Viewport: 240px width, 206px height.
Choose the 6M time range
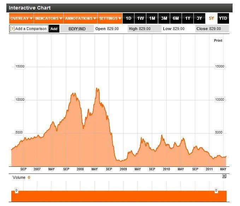(x=176, y=18)
